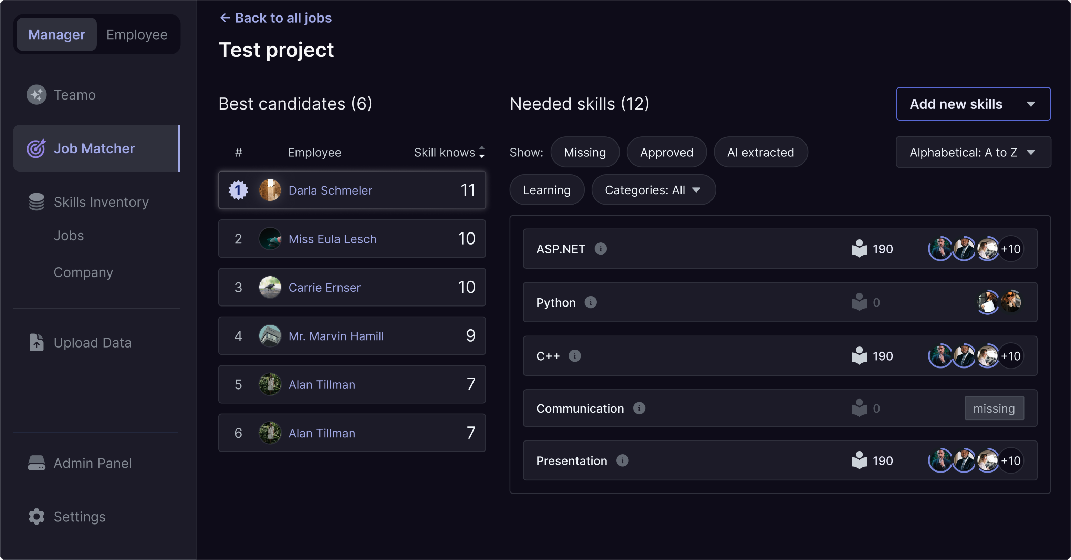Toggle the Missing filter chip
Viewport: 1071px width, 560px height.
585,152
